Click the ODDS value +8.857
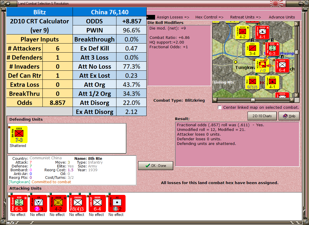The height and width of the screenshot is (225, 309). point(131,21)
